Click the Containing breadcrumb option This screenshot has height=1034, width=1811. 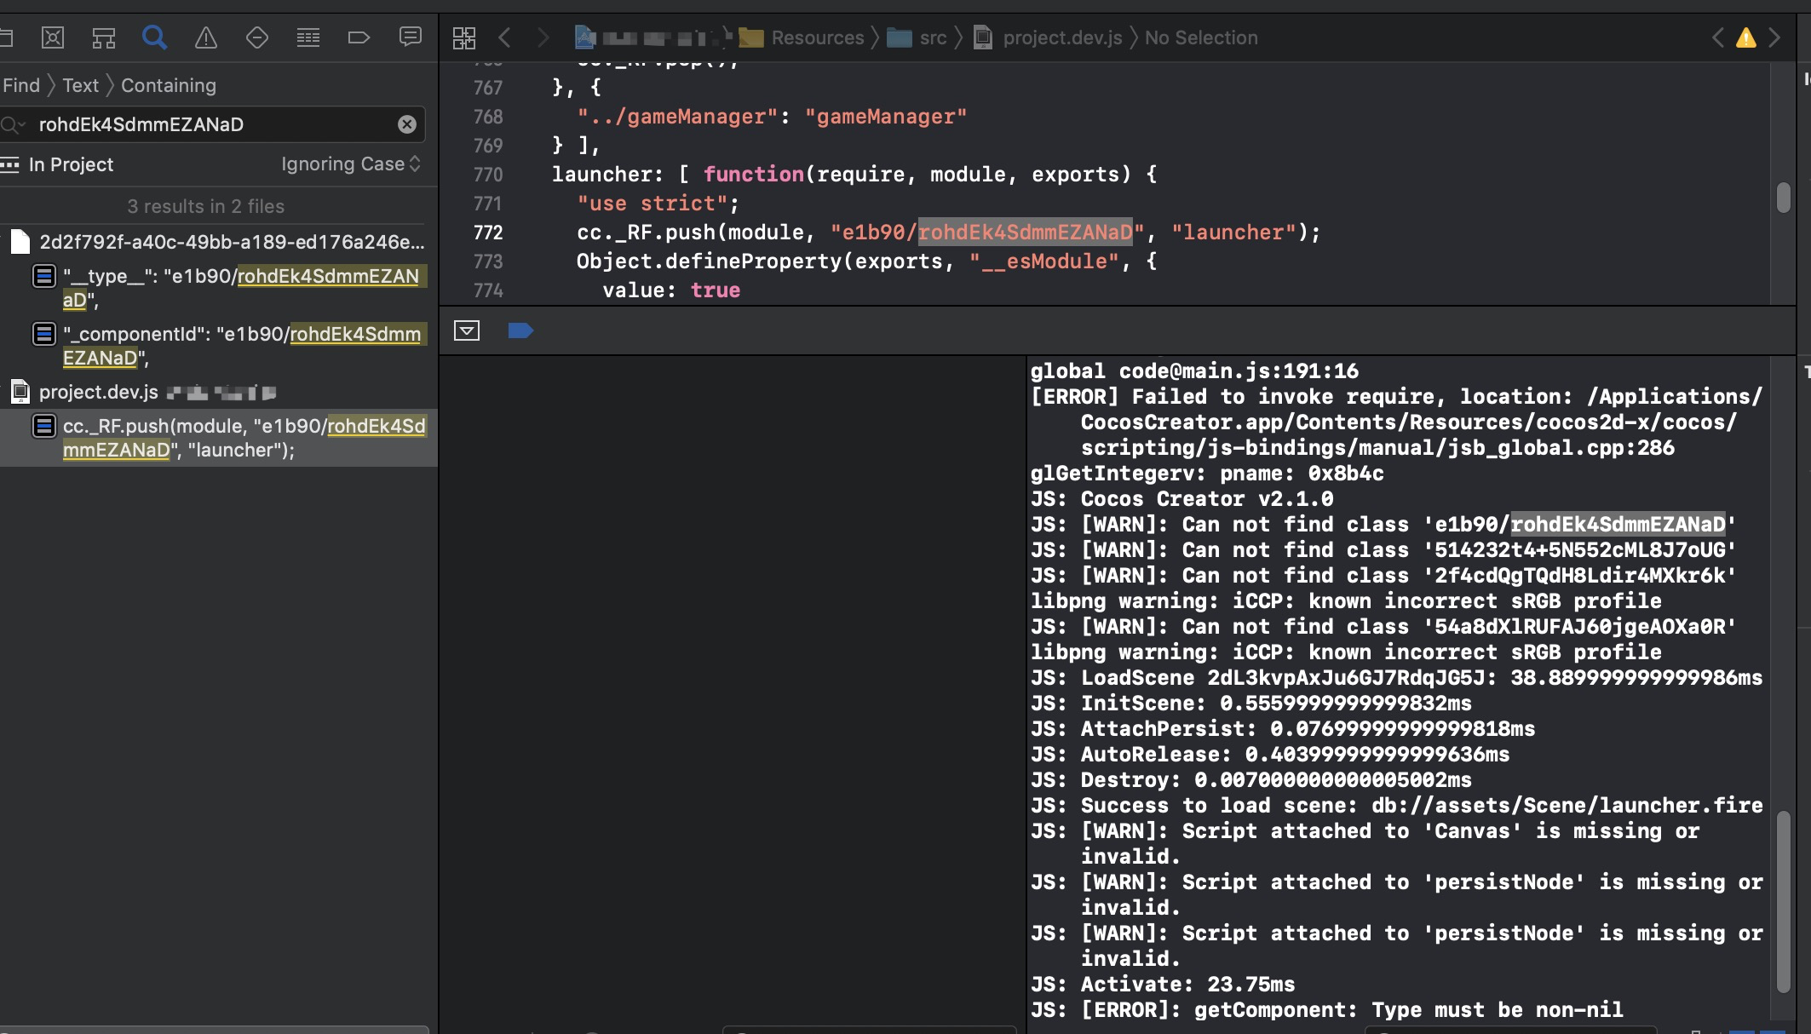coord(169,85)
